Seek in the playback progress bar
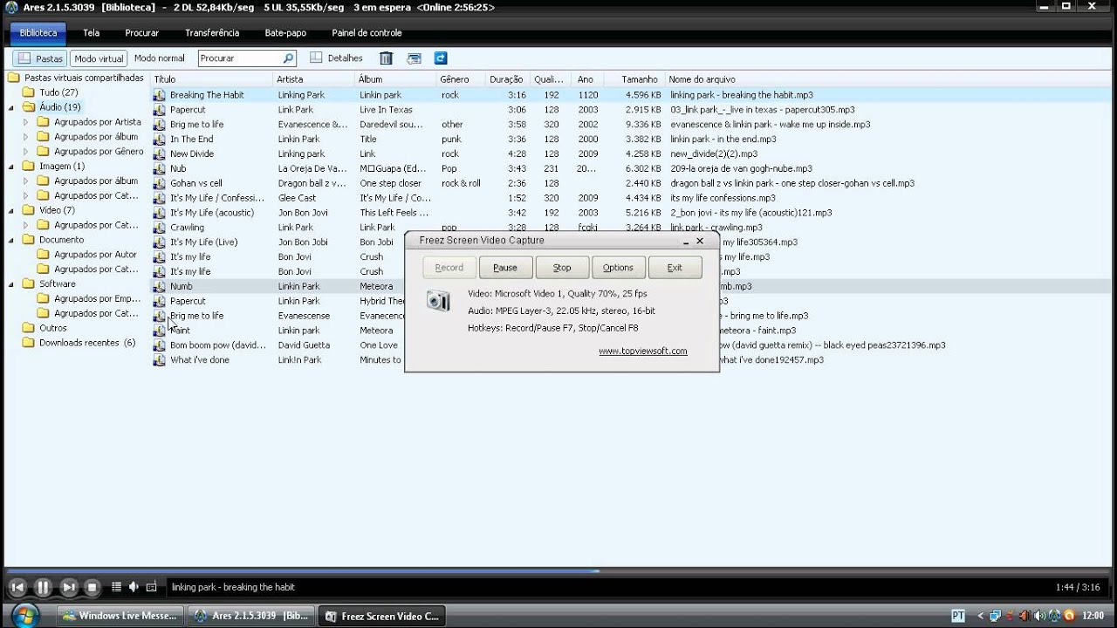This screenshot has height=628, width=1117. click(558, 571)
